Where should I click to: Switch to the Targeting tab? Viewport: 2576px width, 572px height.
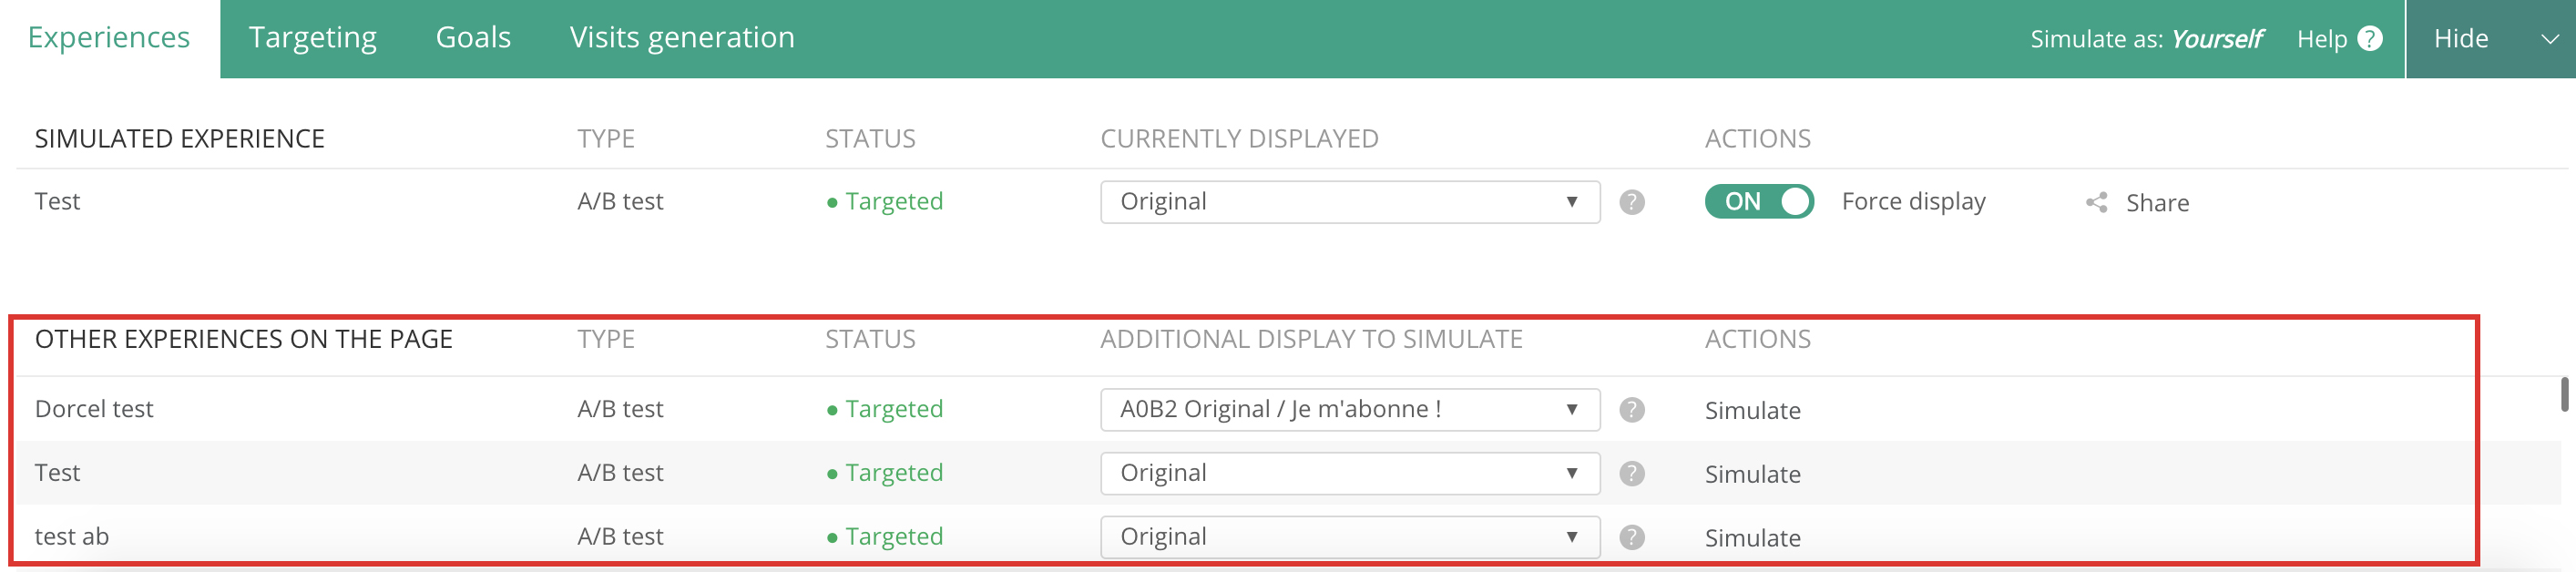312,38
